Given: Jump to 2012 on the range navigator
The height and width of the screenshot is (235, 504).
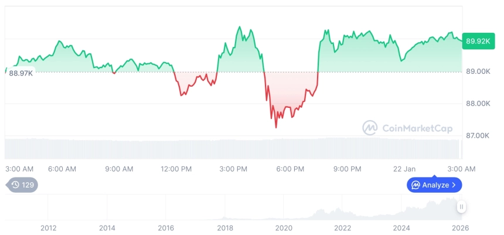Looking at the screenshot, I should 48,228.
